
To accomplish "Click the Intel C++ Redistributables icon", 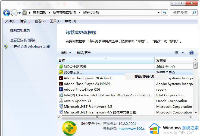I will (x=61, y=95).
